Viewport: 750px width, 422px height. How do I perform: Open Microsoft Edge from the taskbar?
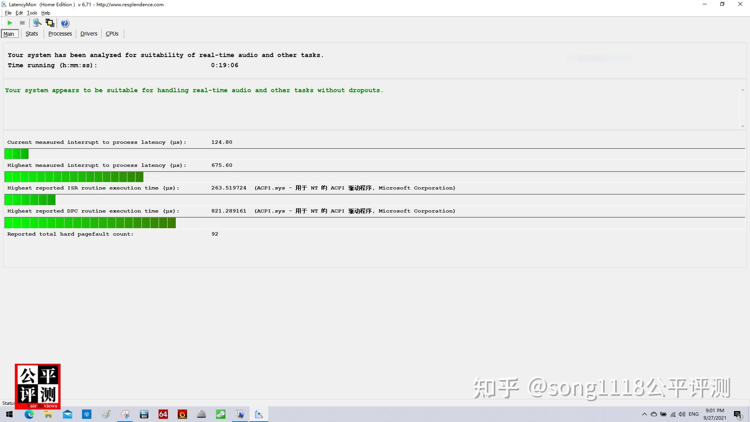29,414
